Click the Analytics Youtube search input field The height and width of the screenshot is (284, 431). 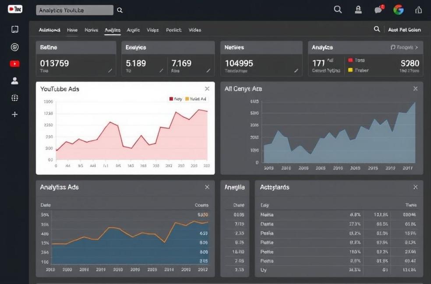74,10
